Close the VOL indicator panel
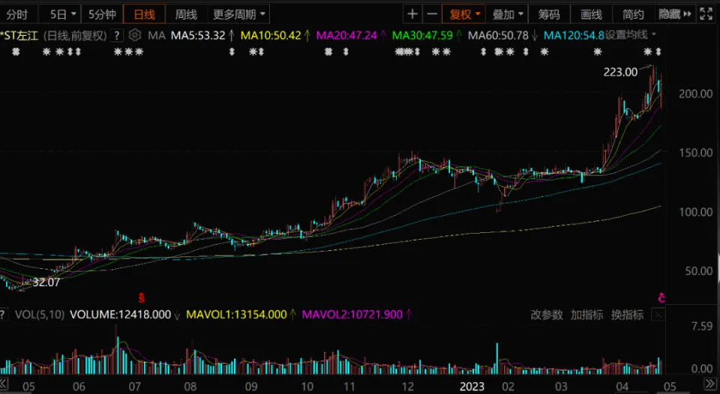The height and width of the screenshot is (394, 720). pos(658,315)
